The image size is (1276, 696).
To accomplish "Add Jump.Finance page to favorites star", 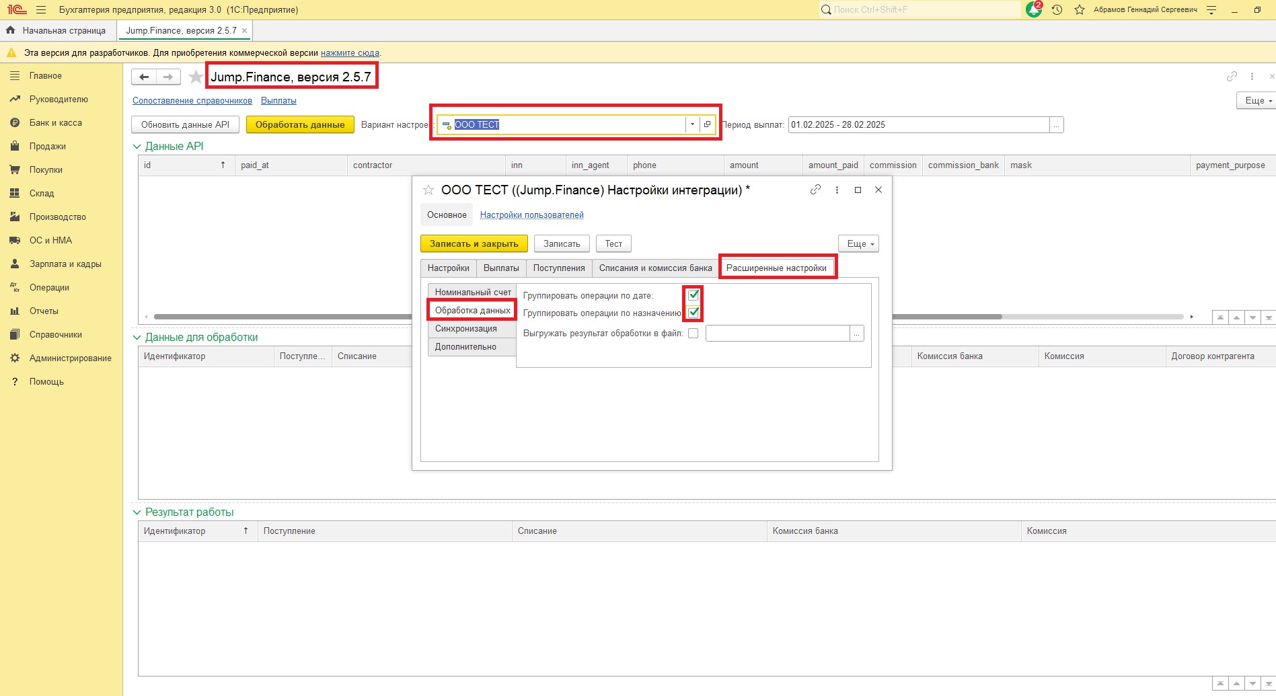I will pyautogui.click(x=196, y=77).
